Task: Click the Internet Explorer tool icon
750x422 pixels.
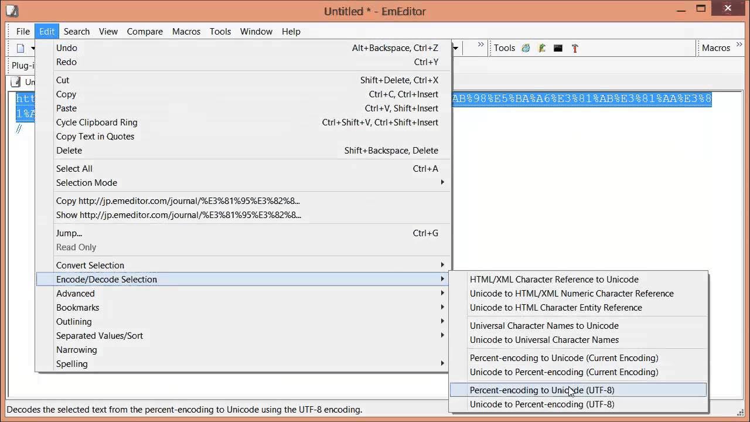Action: pos(526,48)
